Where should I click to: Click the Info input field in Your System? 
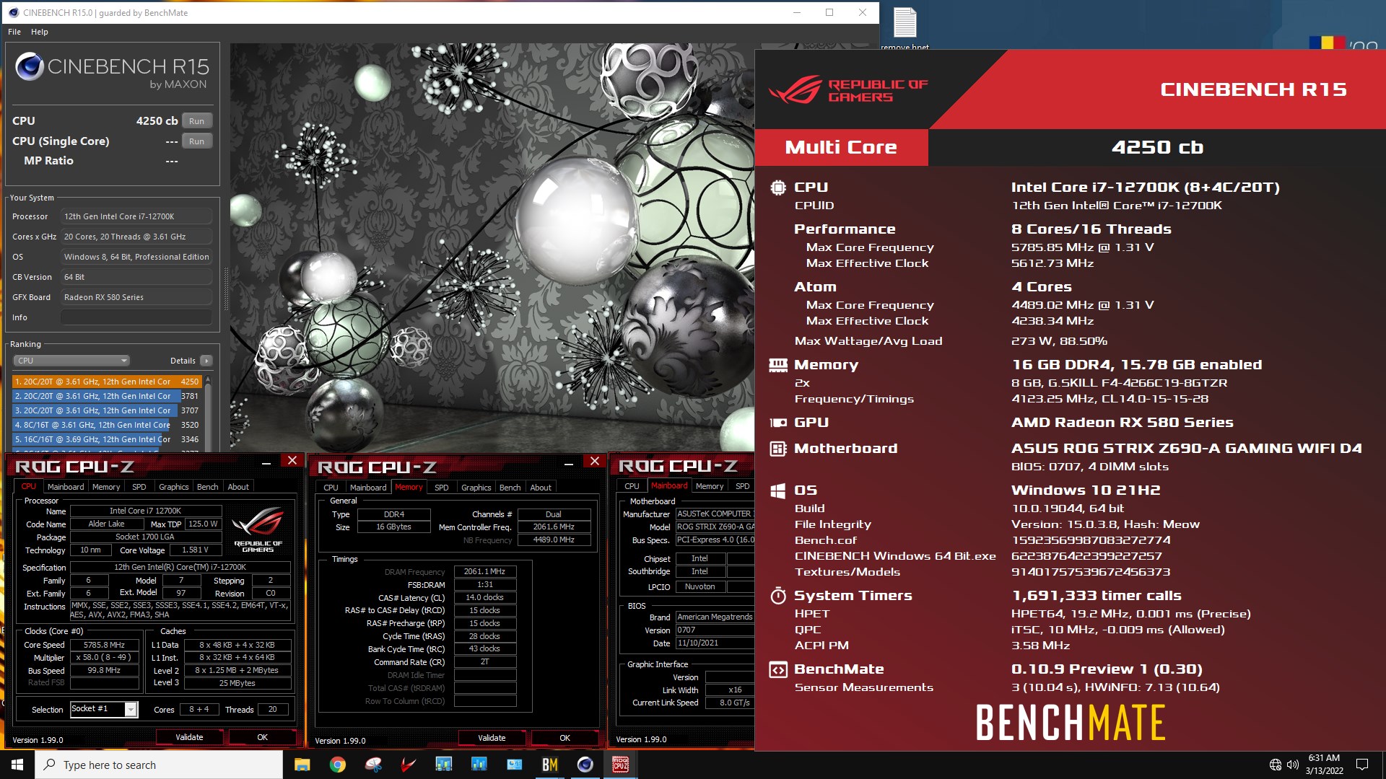click(x=136, y=317)
